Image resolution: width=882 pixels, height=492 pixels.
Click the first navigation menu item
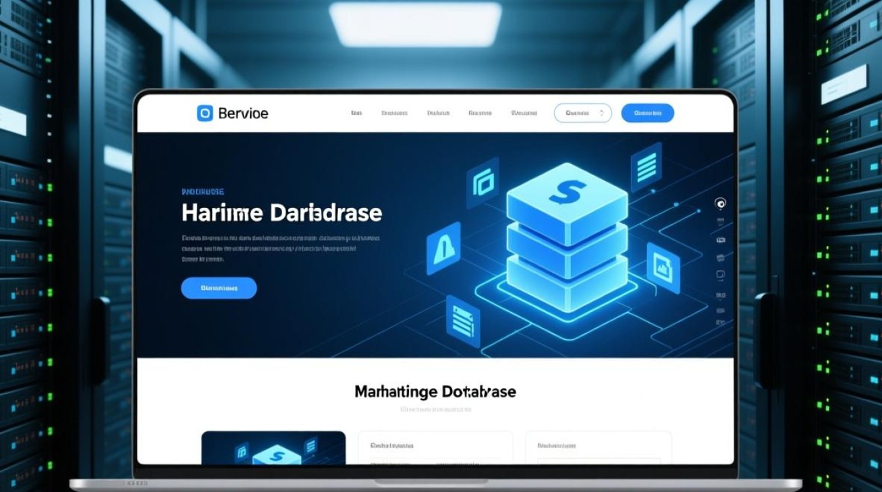click(x=356, y=113)
